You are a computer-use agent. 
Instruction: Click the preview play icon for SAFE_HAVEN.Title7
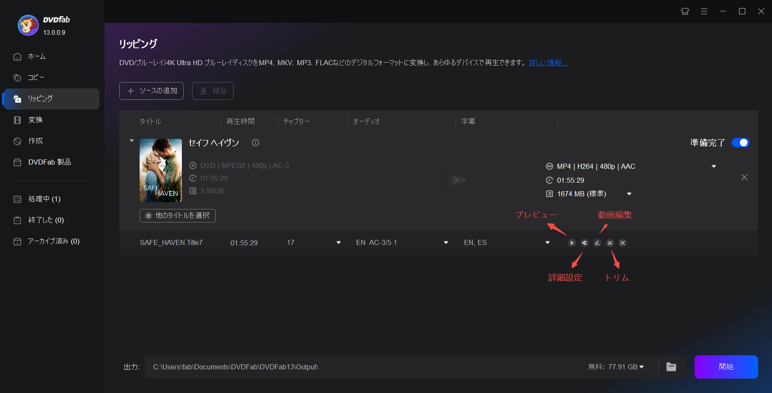point(571,243)
